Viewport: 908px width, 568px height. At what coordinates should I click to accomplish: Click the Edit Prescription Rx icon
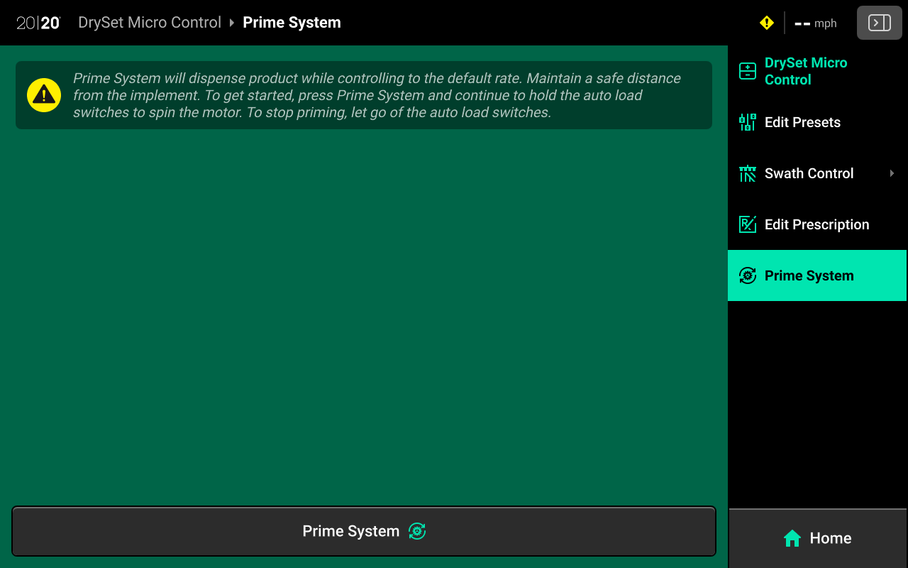748,224
